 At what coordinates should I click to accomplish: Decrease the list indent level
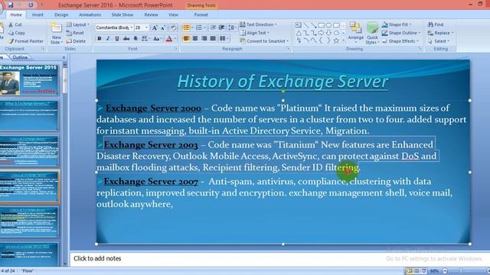[213, 27]
